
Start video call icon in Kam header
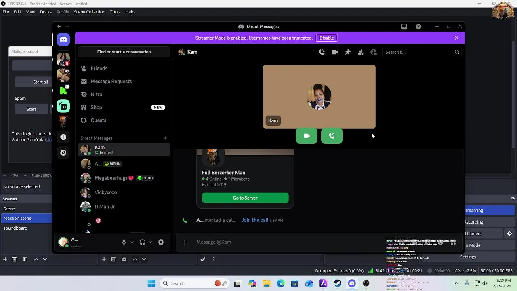click(335, 52)
